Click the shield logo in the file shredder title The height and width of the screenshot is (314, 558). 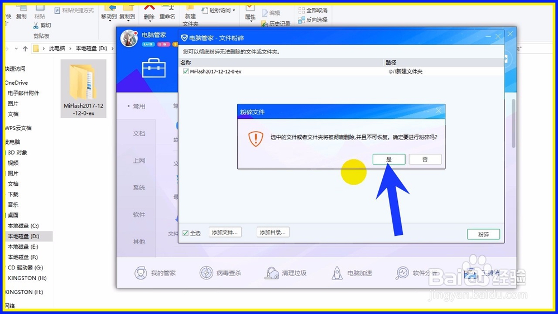pyautogui.click(x=184, y=38)
